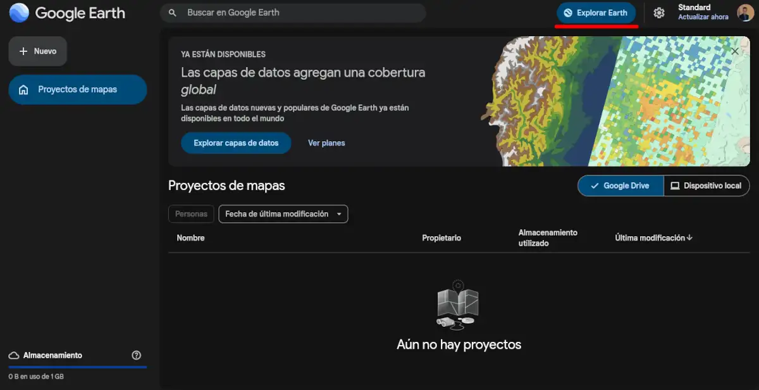759x390 pixels.
Task: Click the storage help question mark icon
Action: point(136,355)
